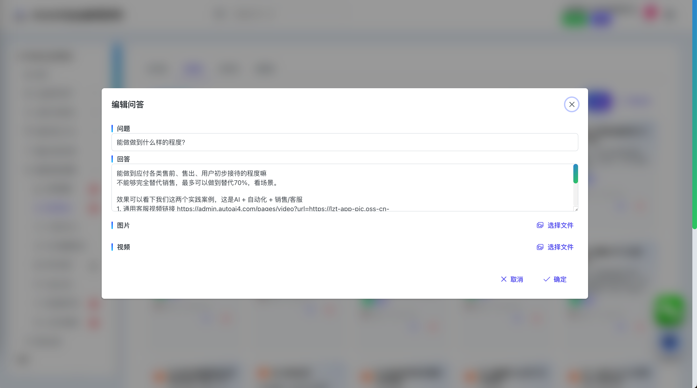The height and width of the screenshot is (388, 697).
Task: Cancel editing via the 取消 label
Action: 516,279
